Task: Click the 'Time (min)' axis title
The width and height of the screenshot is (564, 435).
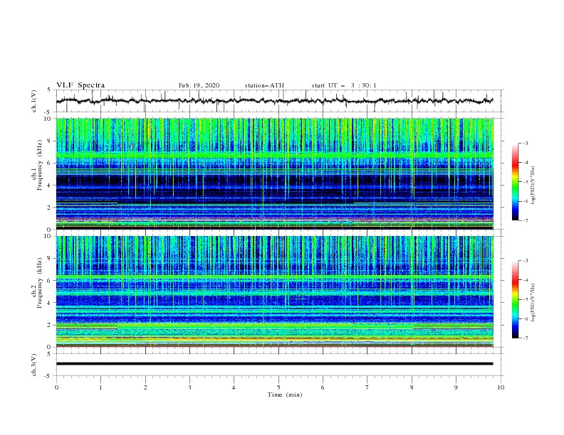Action: point(285,394)
